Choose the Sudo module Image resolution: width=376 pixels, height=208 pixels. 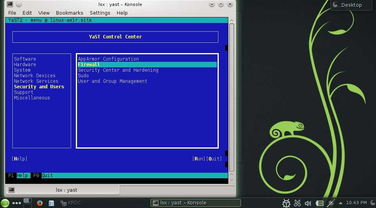83,75
